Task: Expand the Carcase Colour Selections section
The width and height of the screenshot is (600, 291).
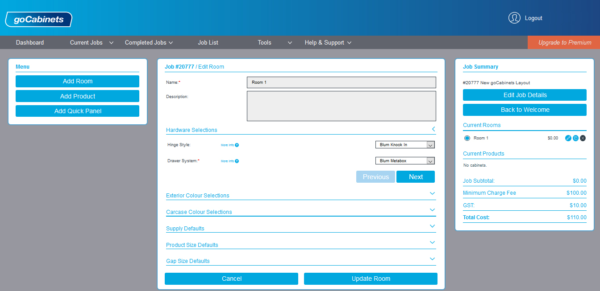Action: point(432,210)
